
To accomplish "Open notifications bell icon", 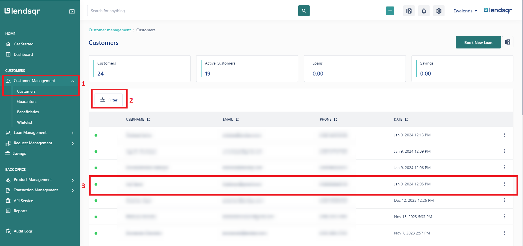I will [x=424, y=11].
